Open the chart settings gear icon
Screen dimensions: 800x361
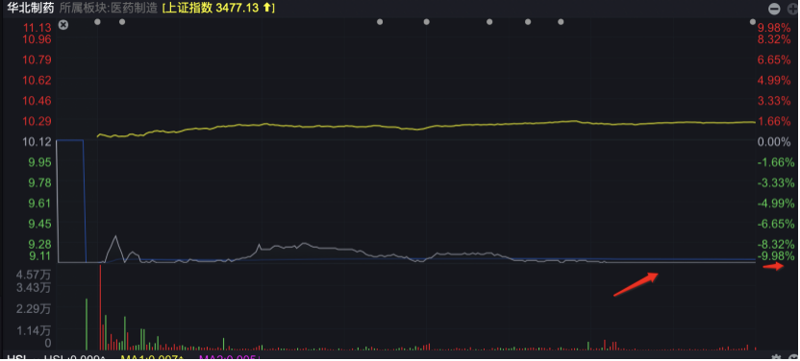pos(776,357)
